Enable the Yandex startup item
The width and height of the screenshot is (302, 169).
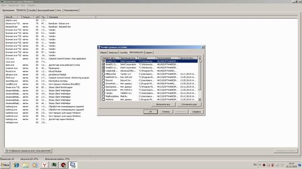pyautogui.click(x=103, y=93)
